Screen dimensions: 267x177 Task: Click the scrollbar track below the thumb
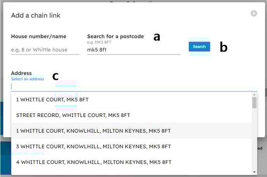[x=254, y=139]
